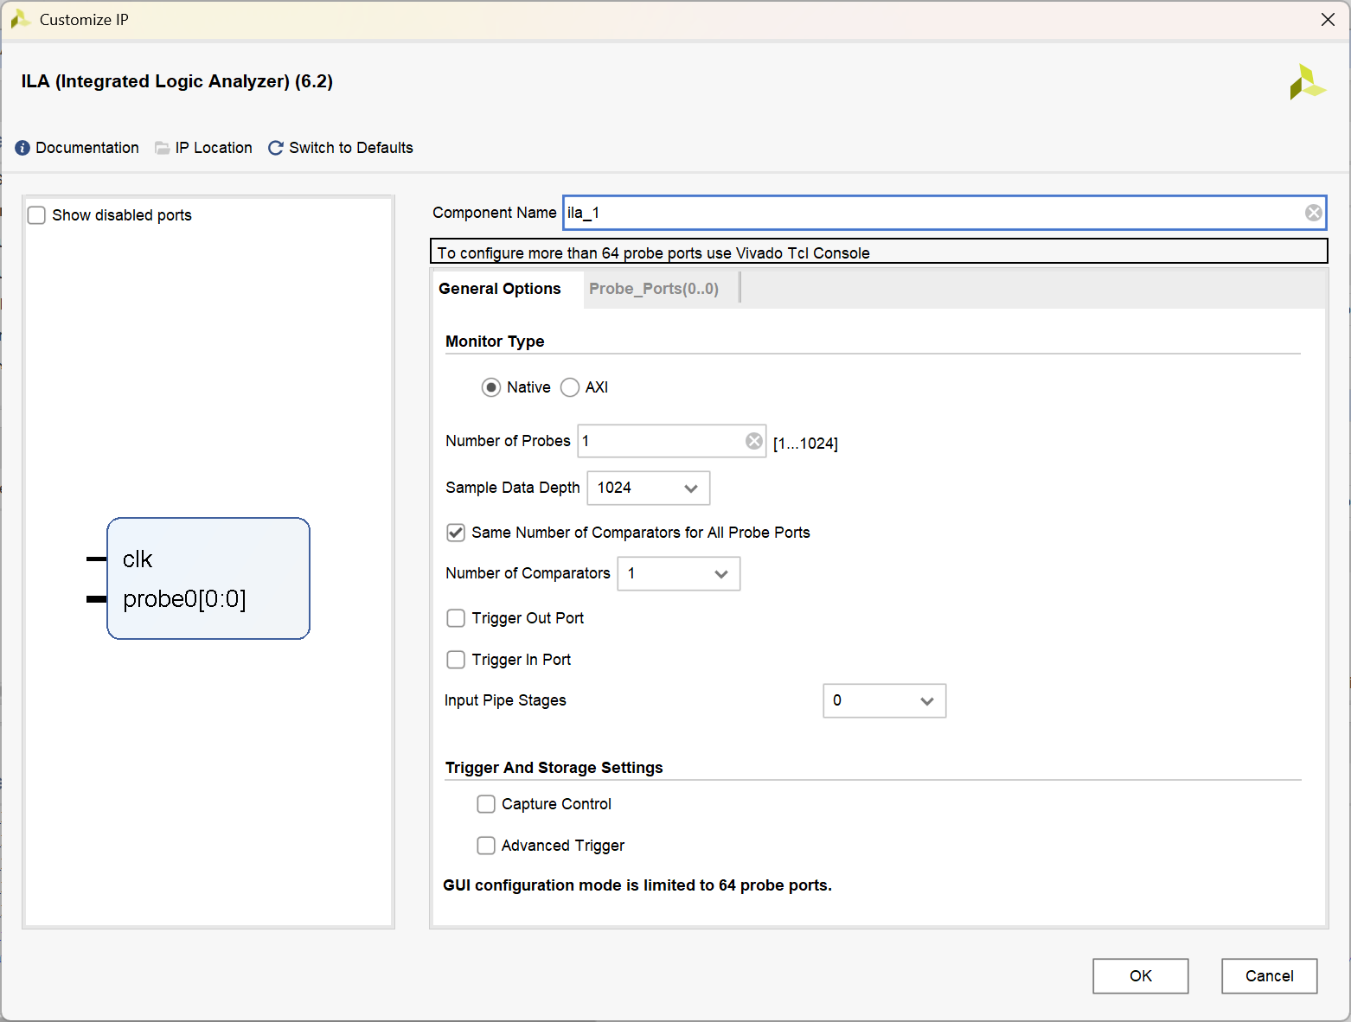Enable the Trigger Out Port option
The height and width of the screenshot is (1022, 1351).
(456, 618)
